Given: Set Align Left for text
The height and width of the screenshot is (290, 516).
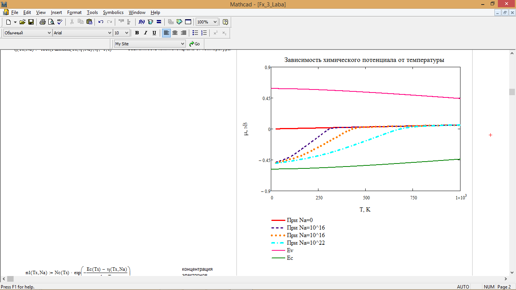Looking at the screenshot, I should coord(166,33).
